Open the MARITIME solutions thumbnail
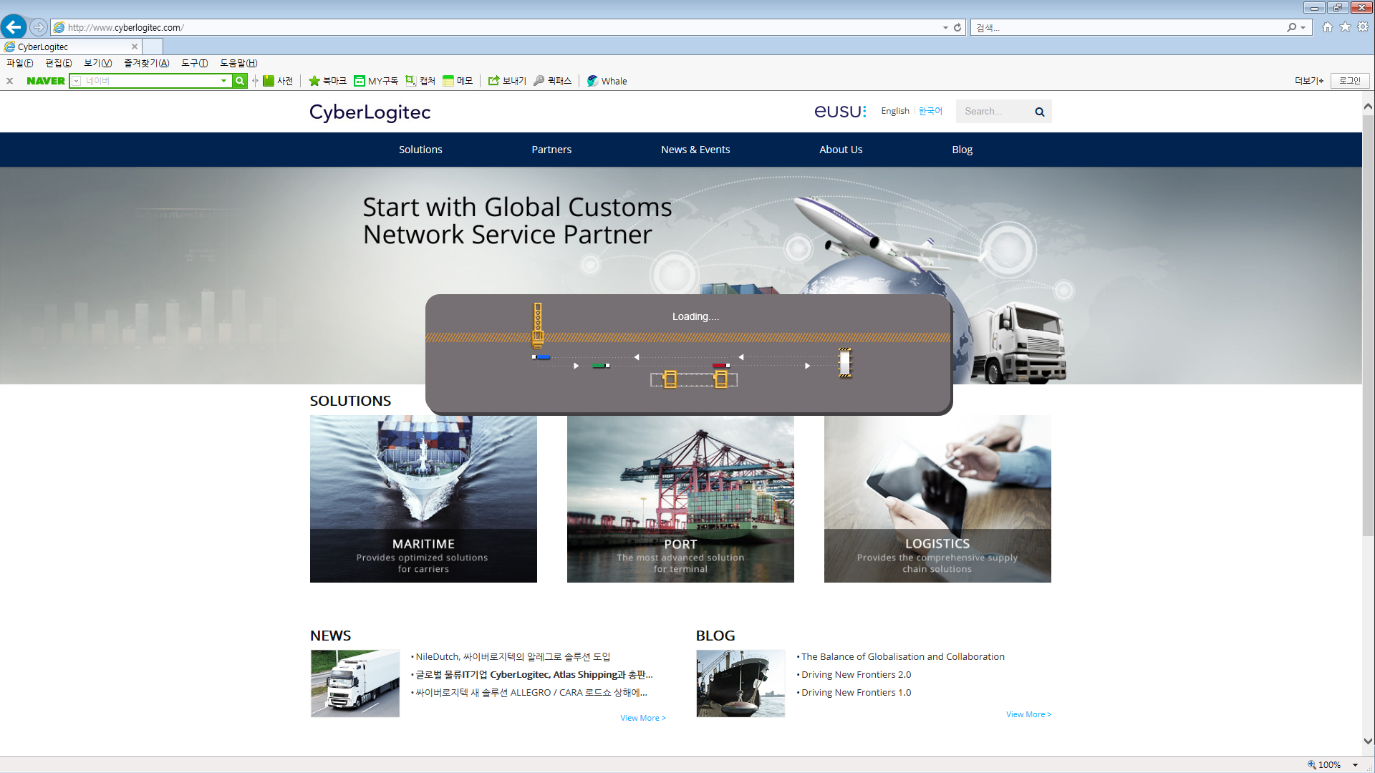Screen dimensions: 1375x773 click(423, 499)
